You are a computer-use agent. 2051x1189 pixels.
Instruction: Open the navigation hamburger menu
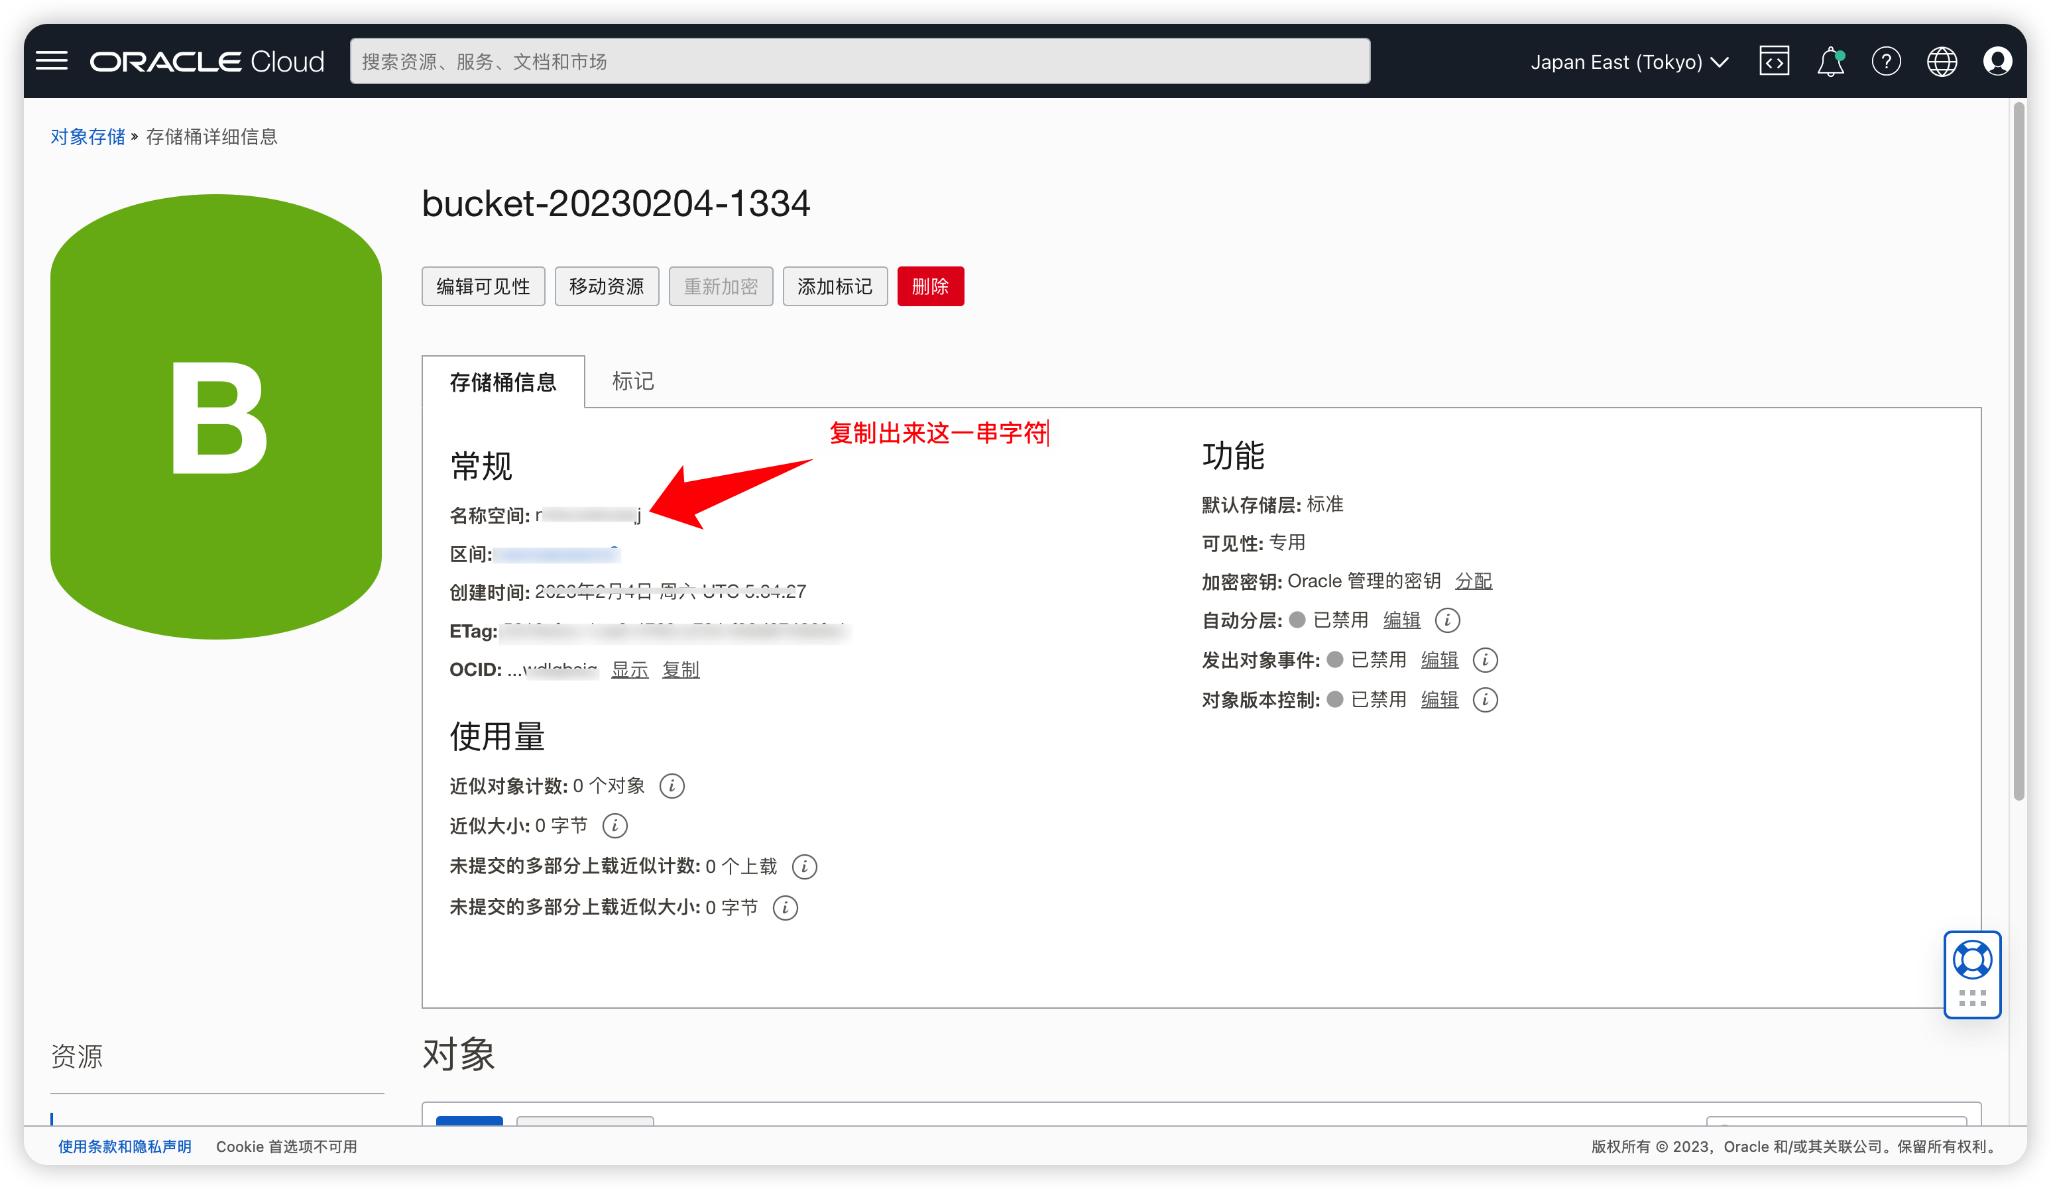(51, 60)
